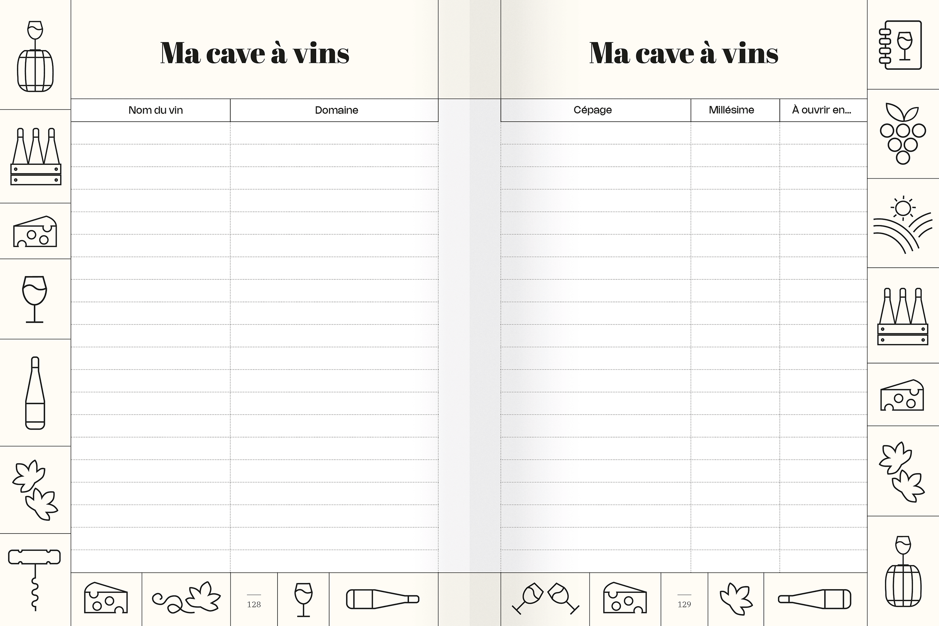Click the "Ma cave à vins" title on page 129
939x626 pixels.
pyautogui.click(x=684, y=53)
